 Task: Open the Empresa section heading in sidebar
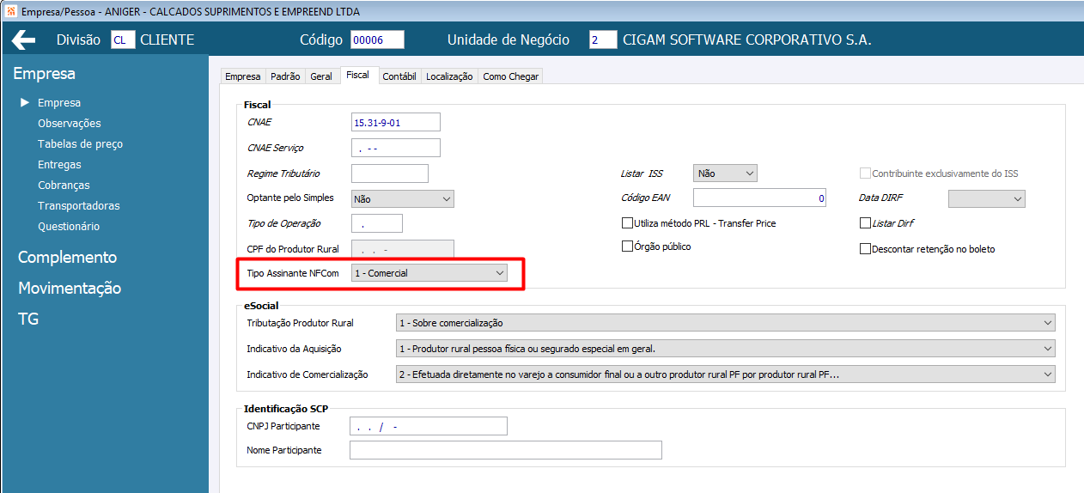[x=44, y=74]
